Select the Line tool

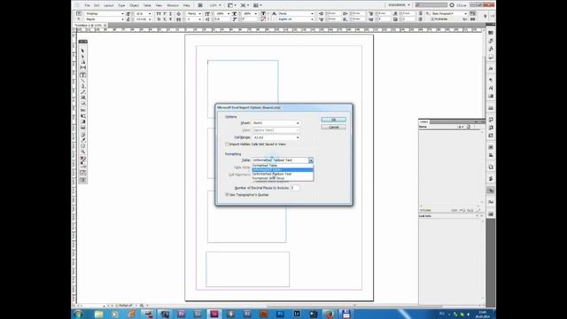pos(82,81)
